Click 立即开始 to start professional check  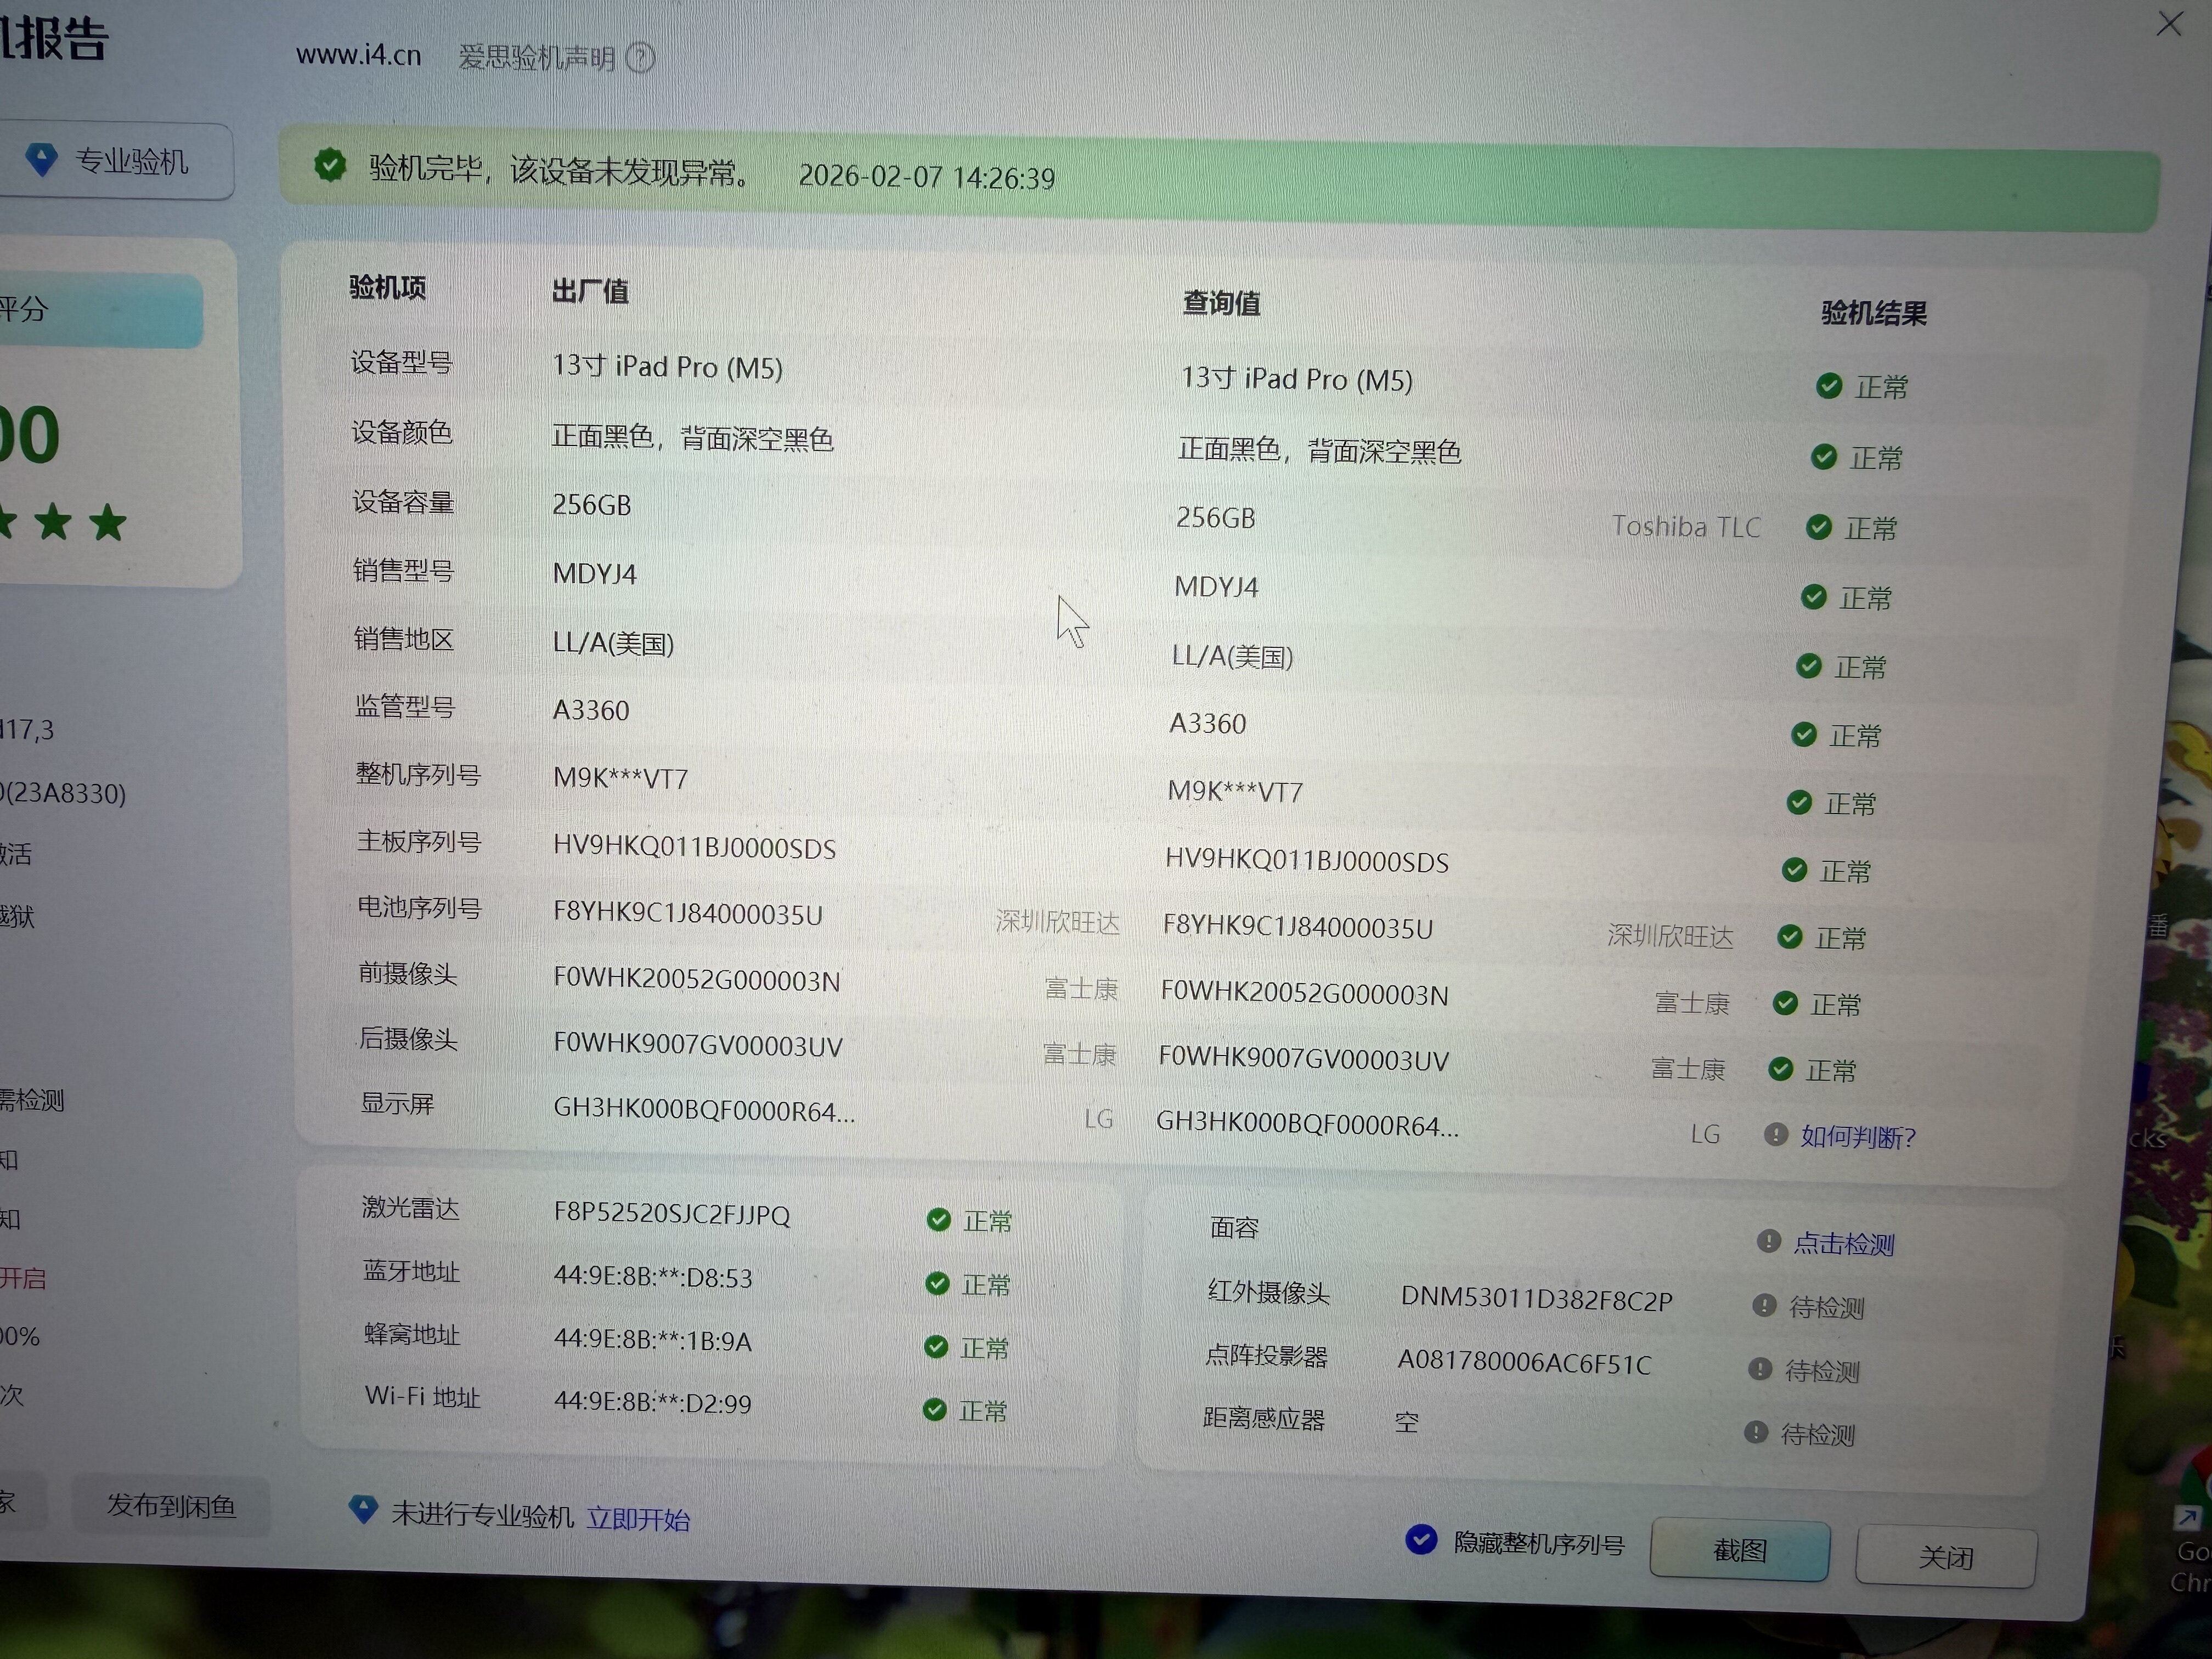638,1519
